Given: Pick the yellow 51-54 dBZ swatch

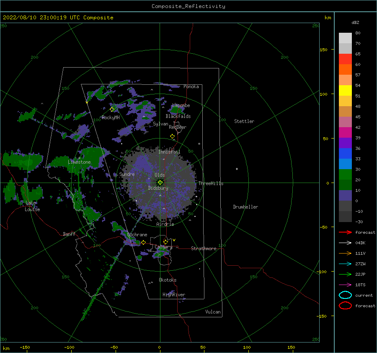Looking at the screenshot, I should pos(345,91).
